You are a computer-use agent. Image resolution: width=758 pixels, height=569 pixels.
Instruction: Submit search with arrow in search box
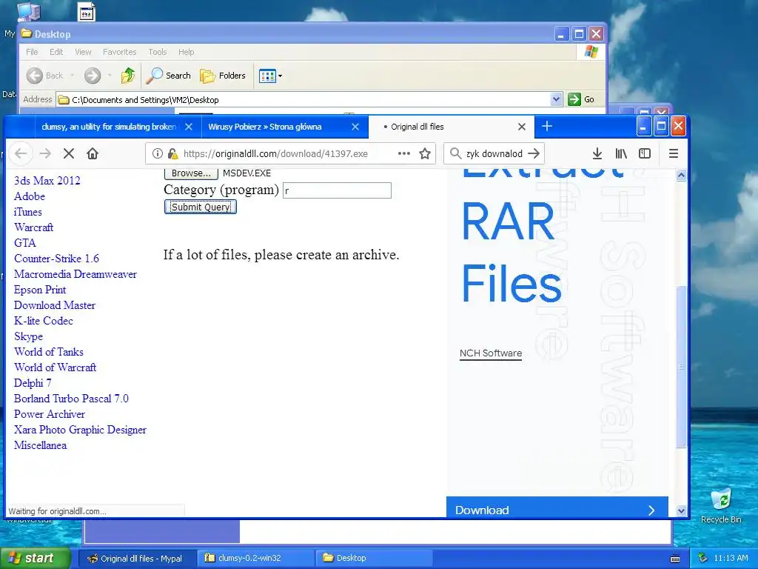click(x=534, y=154)
